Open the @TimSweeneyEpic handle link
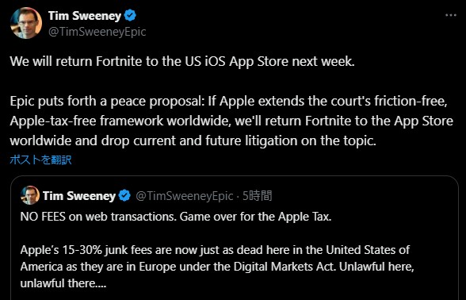Viewport: 466px width, 300px height. tap(97, 32)
